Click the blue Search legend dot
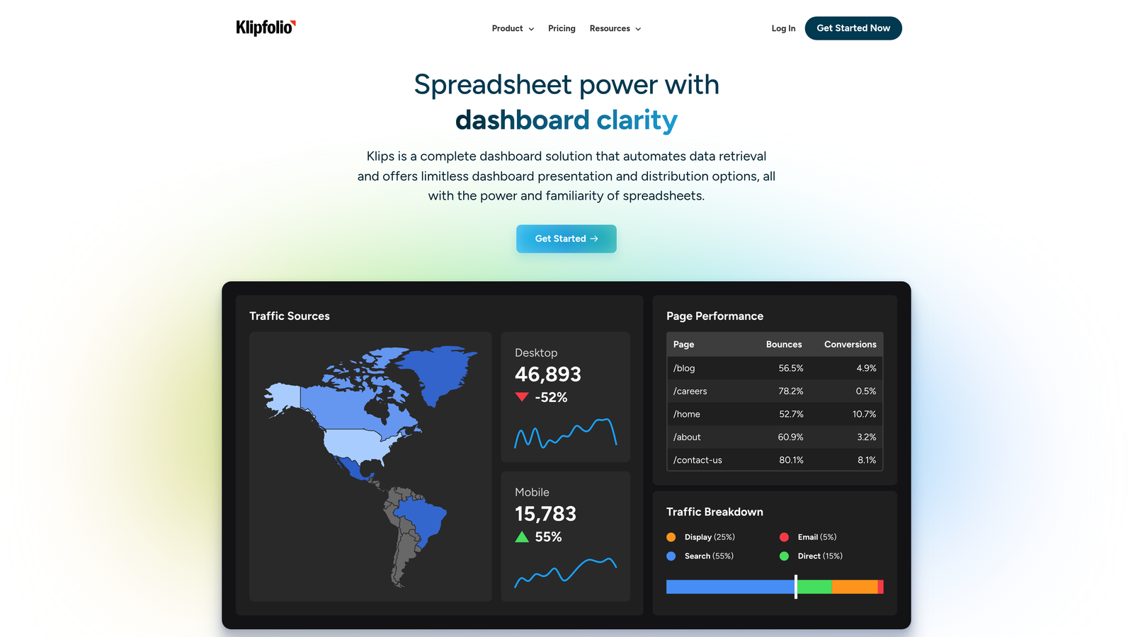This screenshot has height=637, width=1133. [671, 556]
